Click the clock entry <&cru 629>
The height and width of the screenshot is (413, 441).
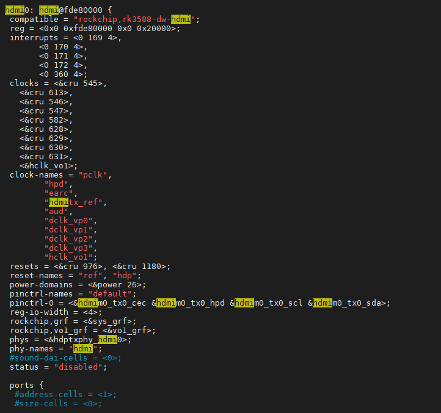click(44, 138)
